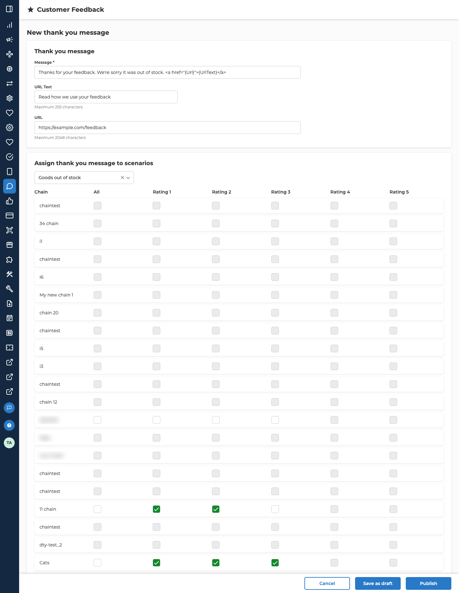Open the megaphone campaigns icon
The image size is (459, 593).
coord(10,40)
